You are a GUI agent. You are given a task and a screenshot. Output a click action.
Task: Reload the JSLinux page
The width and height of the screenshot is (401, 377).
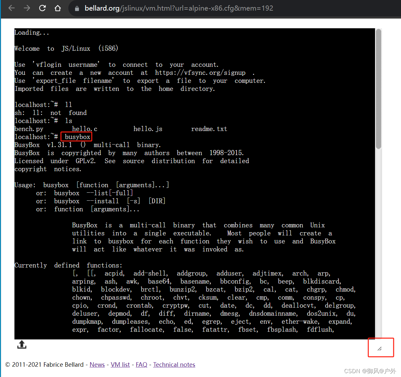pos(42,8)
